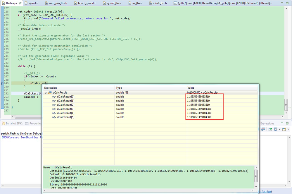Click the 'nIndex++;' code line

coord(31,97)
